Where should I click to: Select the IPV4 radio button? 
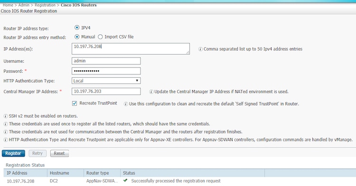coord(77,28)
